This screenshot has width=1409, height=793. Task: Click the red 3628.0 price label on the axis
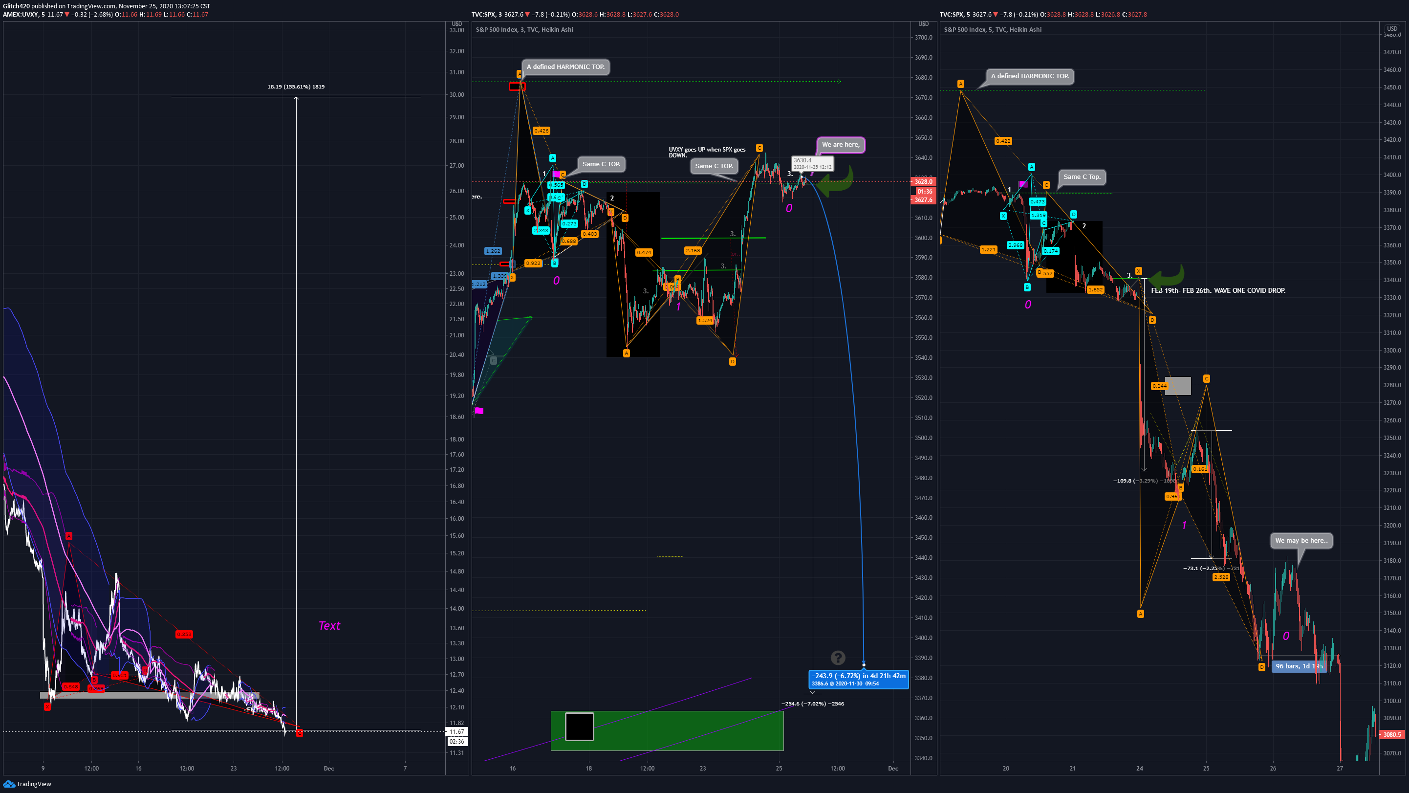923,182
